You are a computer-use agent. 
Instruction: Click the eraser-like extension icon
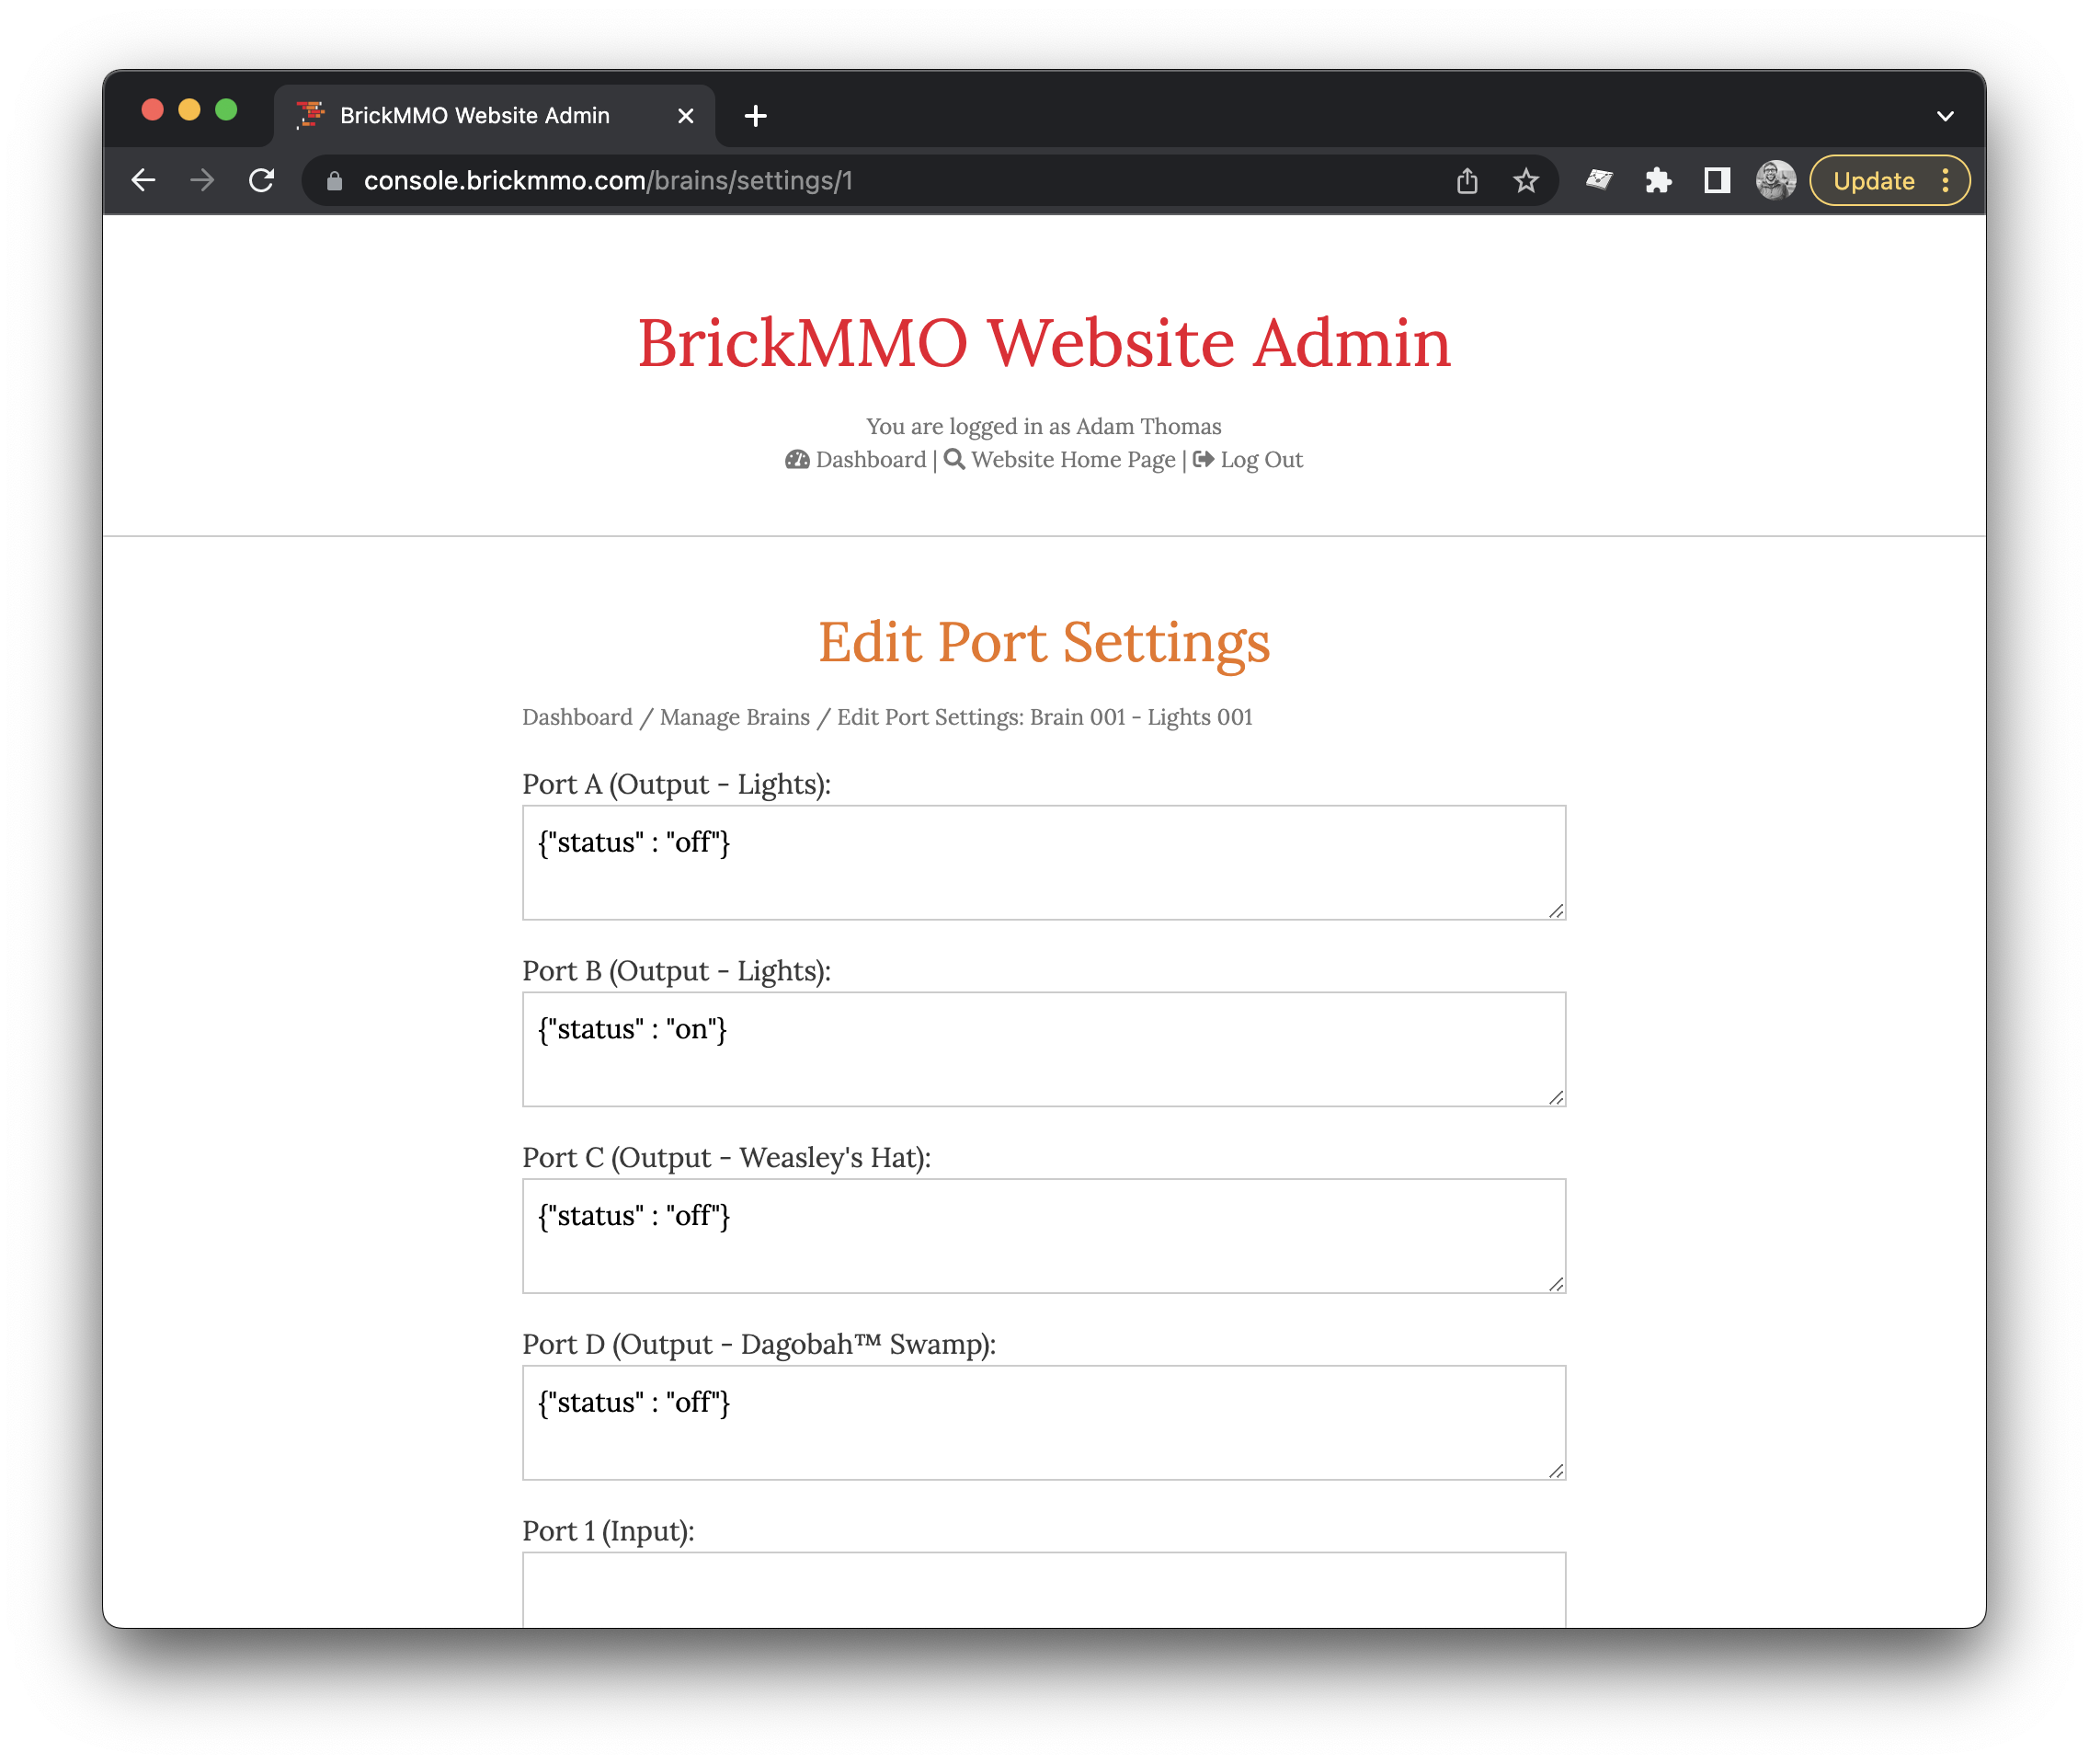(x=1598, y=180)
